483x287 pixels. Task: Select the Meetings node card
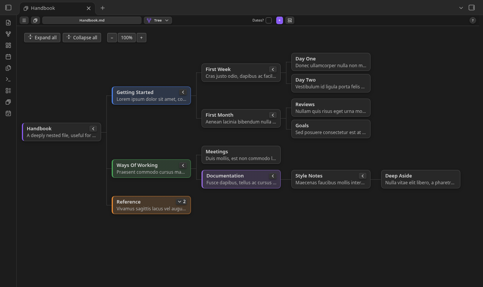click(x=241, y=155)
